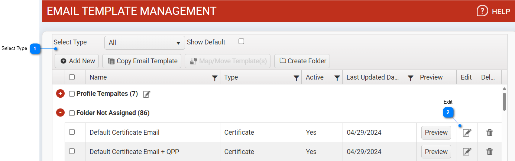Tick the select-all checkbox in header row
This screenshot has height=161, width=515.
point(72,77)
